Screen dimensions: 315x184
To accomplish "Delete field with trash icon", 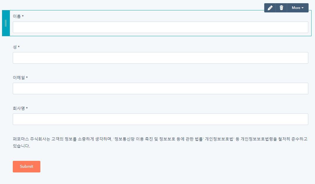I will tap(281, 8).
